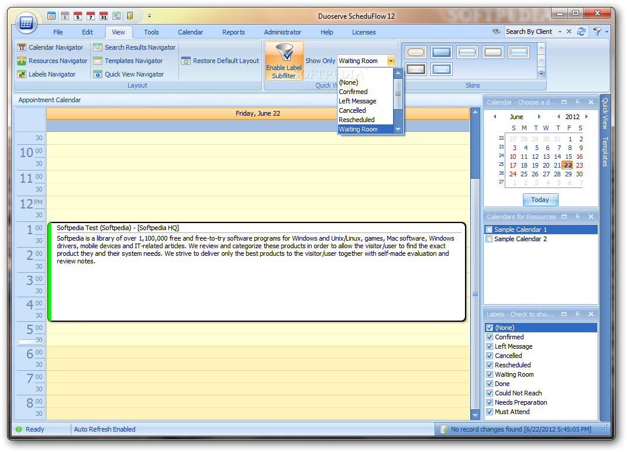Switch to 7-day week view icon

(91, 16)
